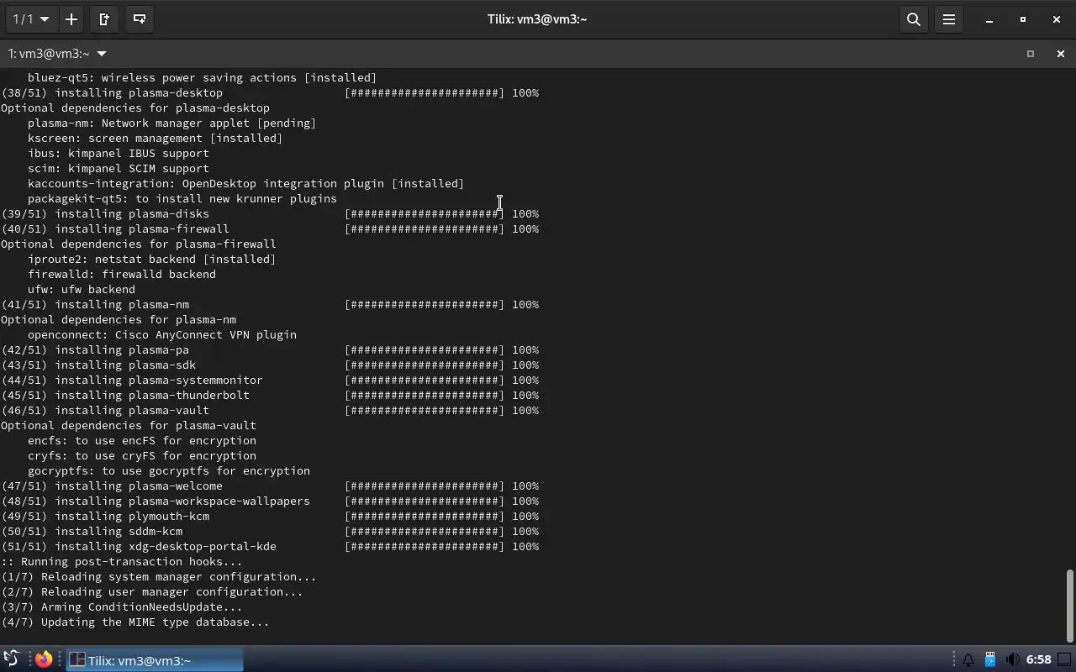Viewport: 1076px width, 672px height.
Task: Click show desktop button in taskbar corner
Action: 1064,660
